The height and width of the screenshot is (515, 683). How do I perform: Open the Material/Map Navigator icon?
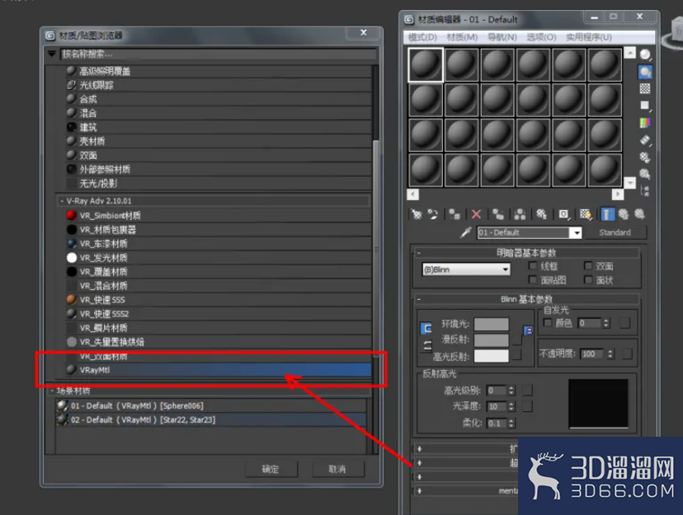[x=645, y=191]
